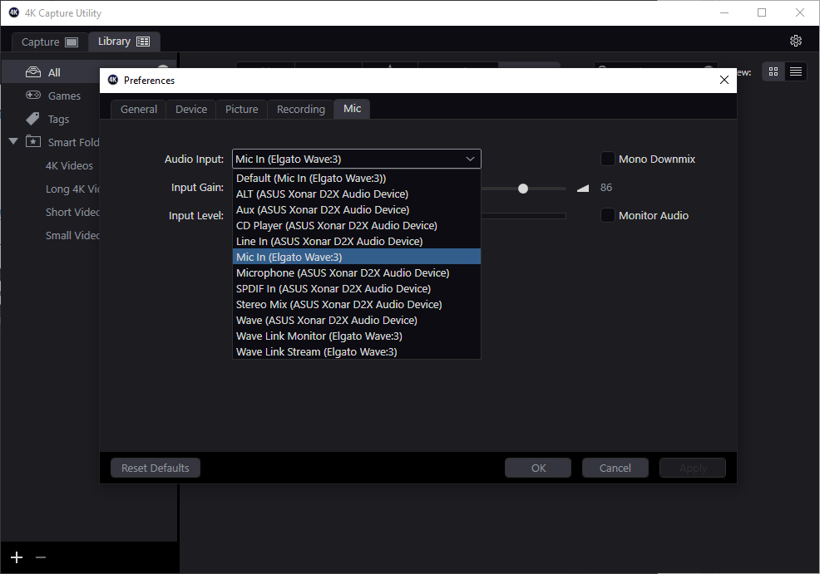
Task: Select Games in library sidebar
Action: (64, 96)
